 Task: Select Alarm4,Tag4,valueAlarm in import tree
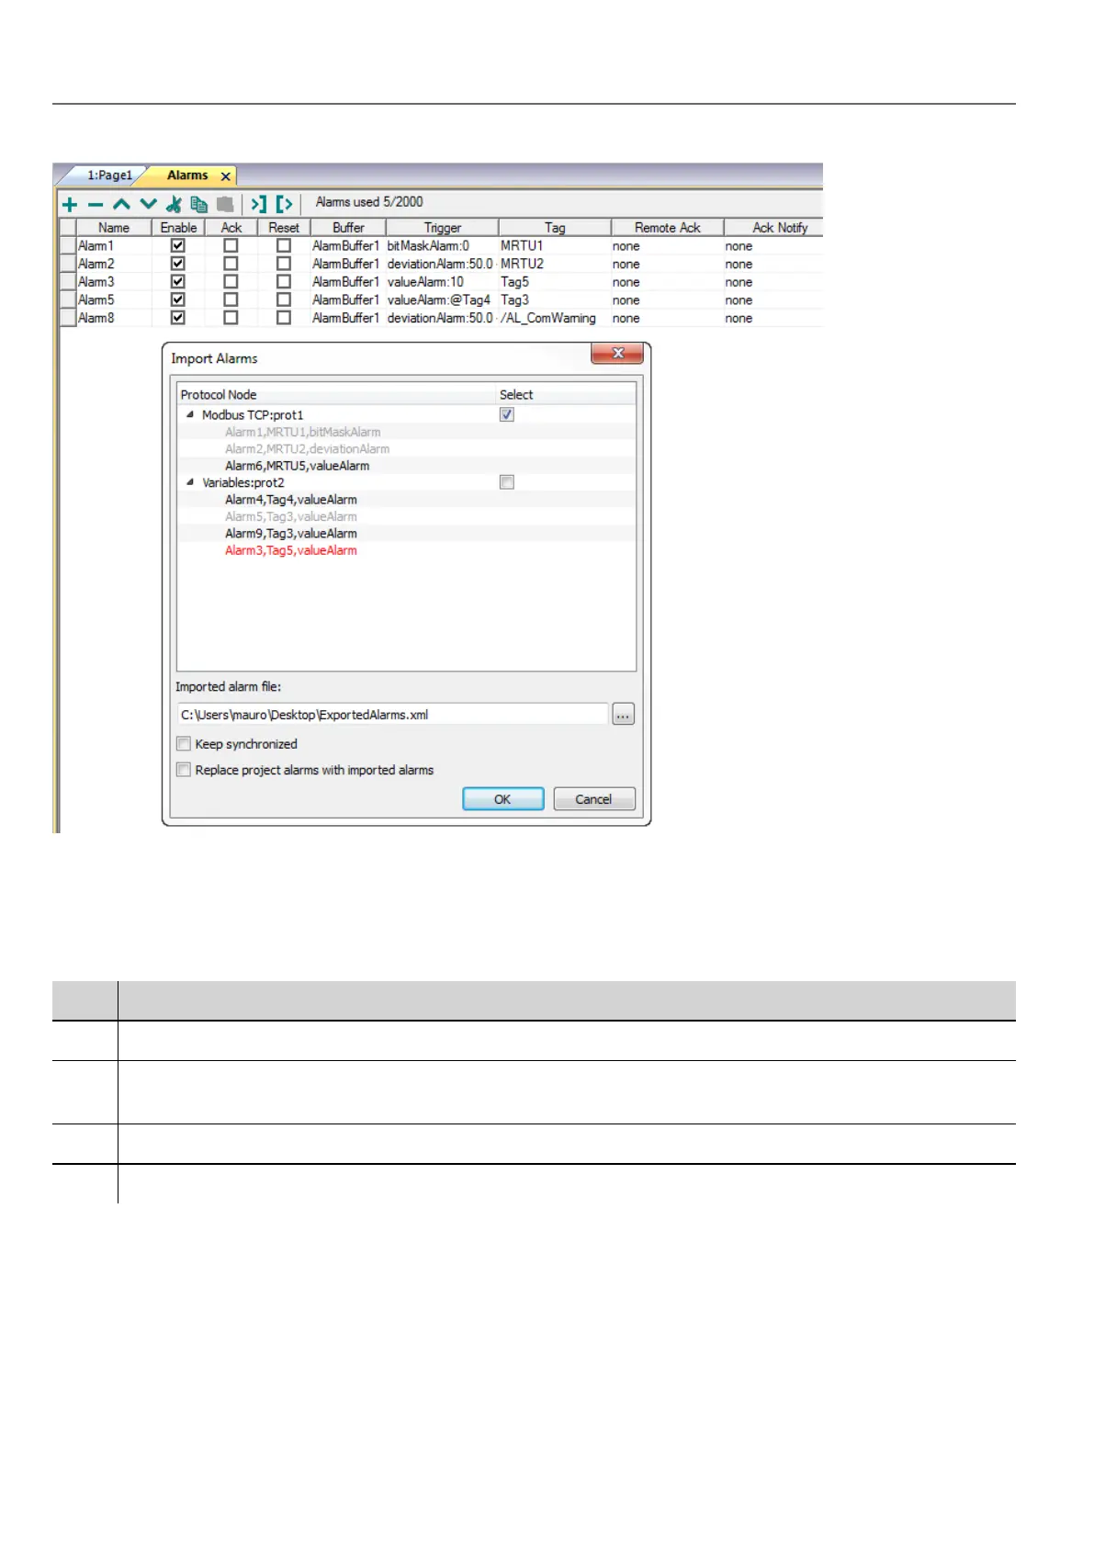(291, 500)
